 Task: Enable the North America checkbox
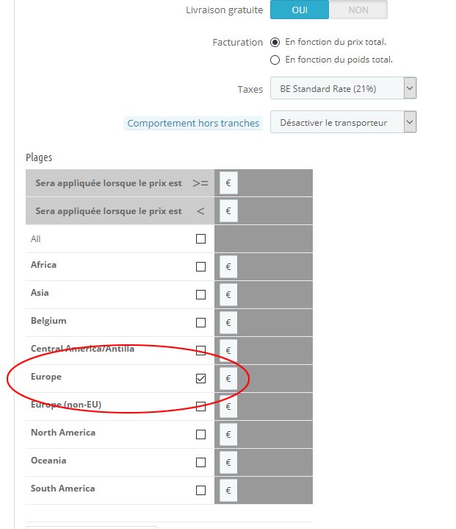click(200, 434)
